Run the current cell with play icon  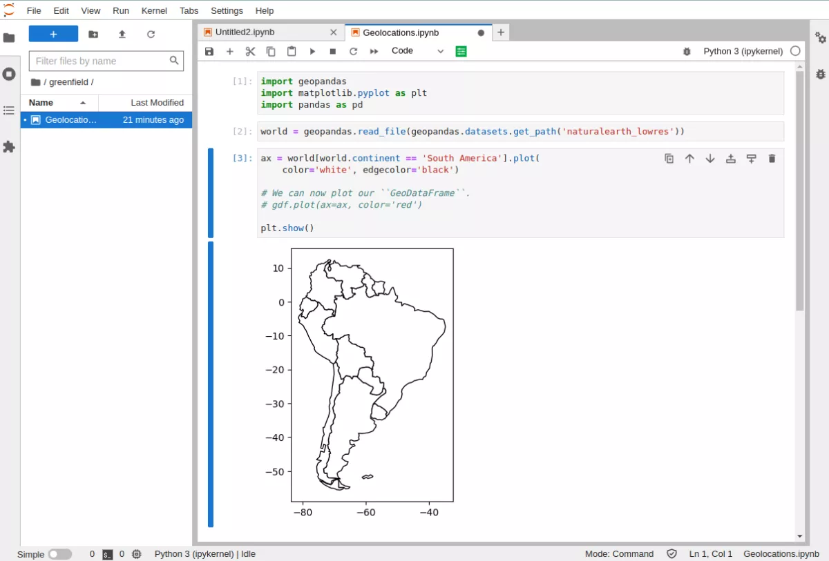click(x=312, y=51)
